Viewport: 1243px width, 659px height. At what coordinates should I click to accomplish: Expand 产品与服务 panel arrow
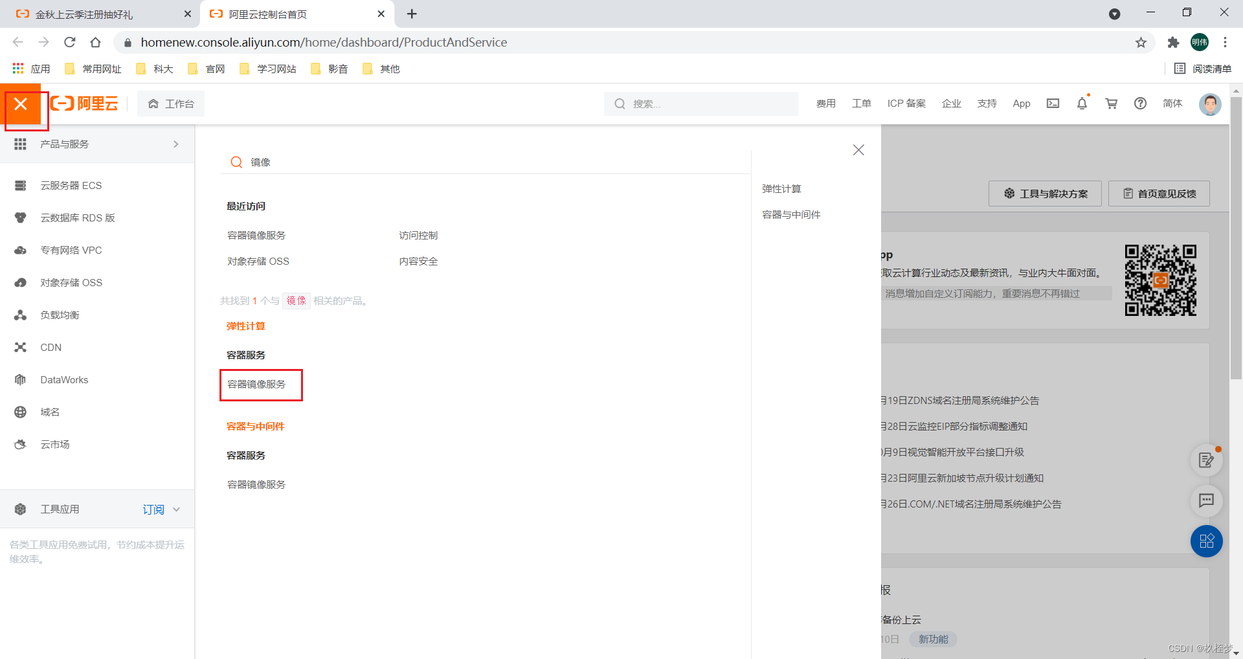point(176,144)
